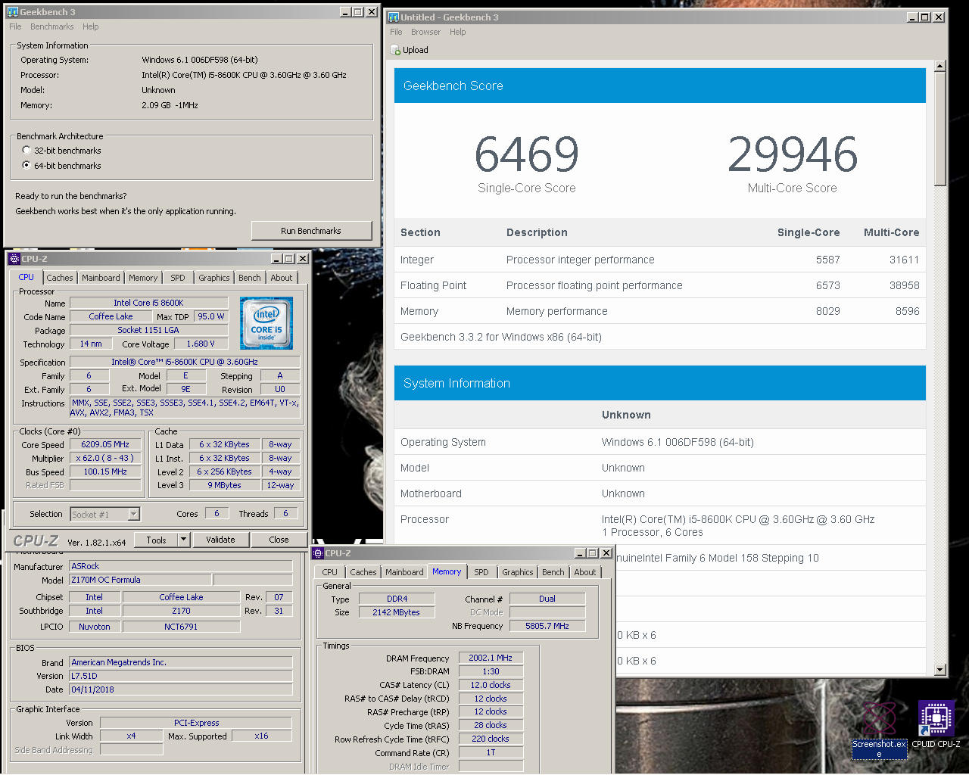Viewport: 969px width, 775px height.
Task: Switch to Caches tab in top CPU-Z
Action: (x=60, y=278)
